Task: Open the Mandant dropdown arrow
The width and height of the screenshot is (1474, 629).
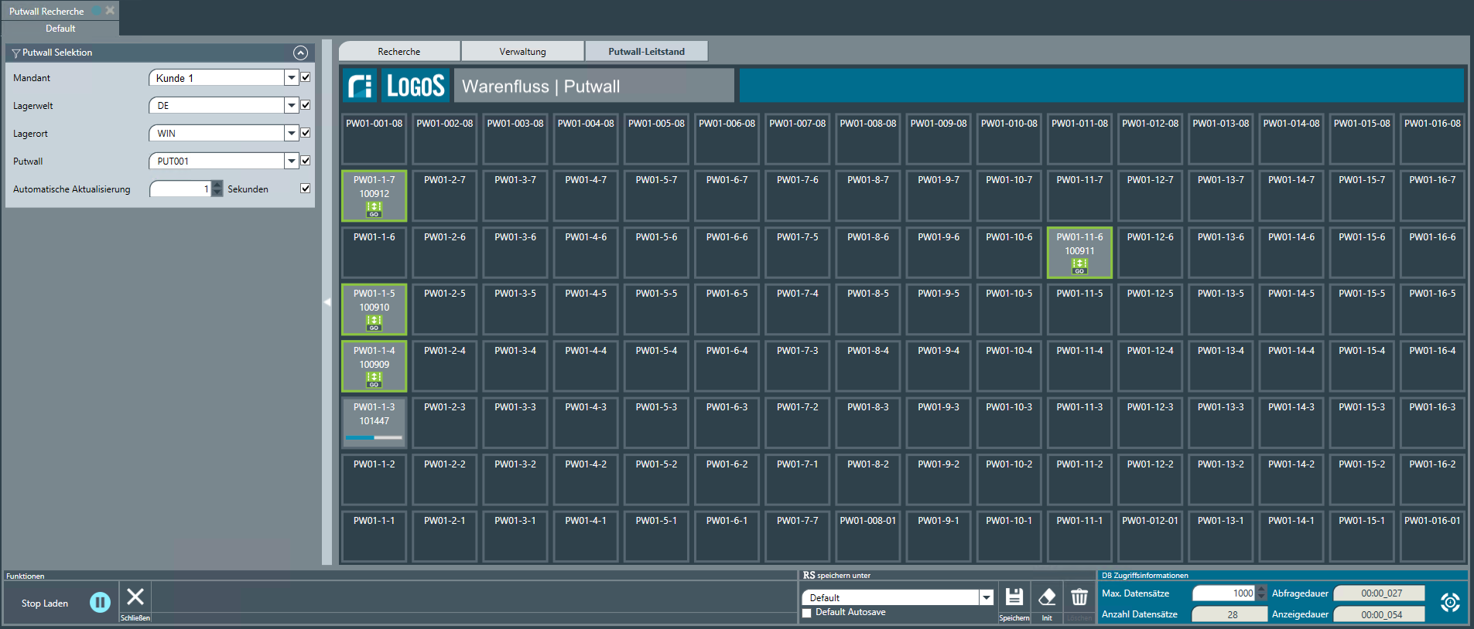Action: pyautogui.click(x=292, y=77)
